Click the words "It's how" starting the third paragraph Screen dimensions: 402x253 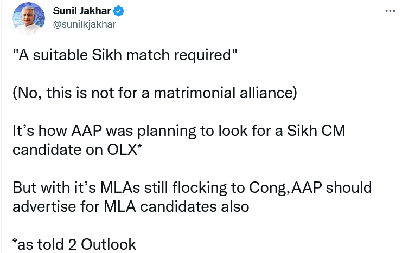click(x=41, y=131)
